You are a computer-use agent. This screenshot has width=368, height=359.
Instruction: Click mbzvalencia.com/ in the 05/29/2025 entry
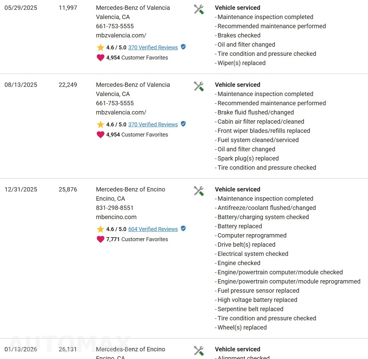tap(121, 35)
